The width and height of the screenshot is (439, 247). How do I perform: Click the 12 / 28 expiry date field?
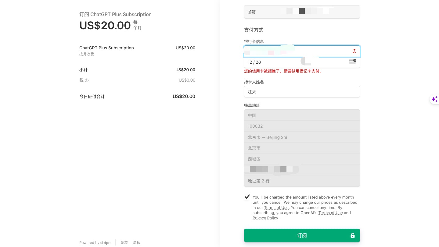(273, 62)
